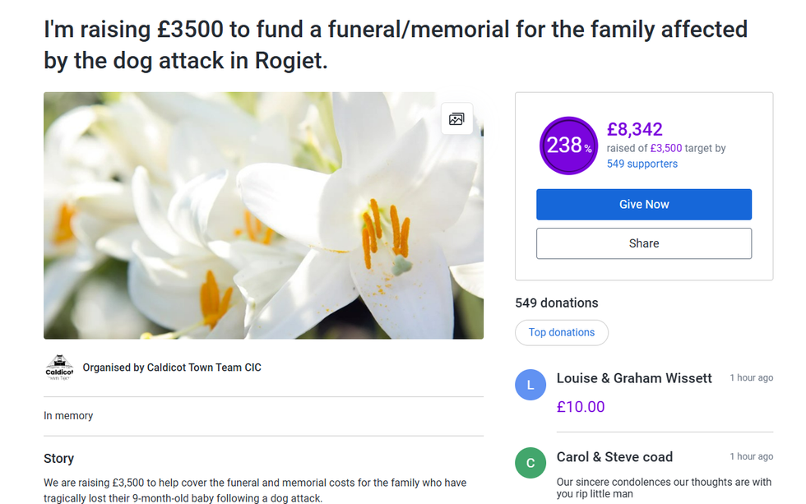Click the fundraiser page title
The height and width of the screenshot is (504, 806).
395,45
